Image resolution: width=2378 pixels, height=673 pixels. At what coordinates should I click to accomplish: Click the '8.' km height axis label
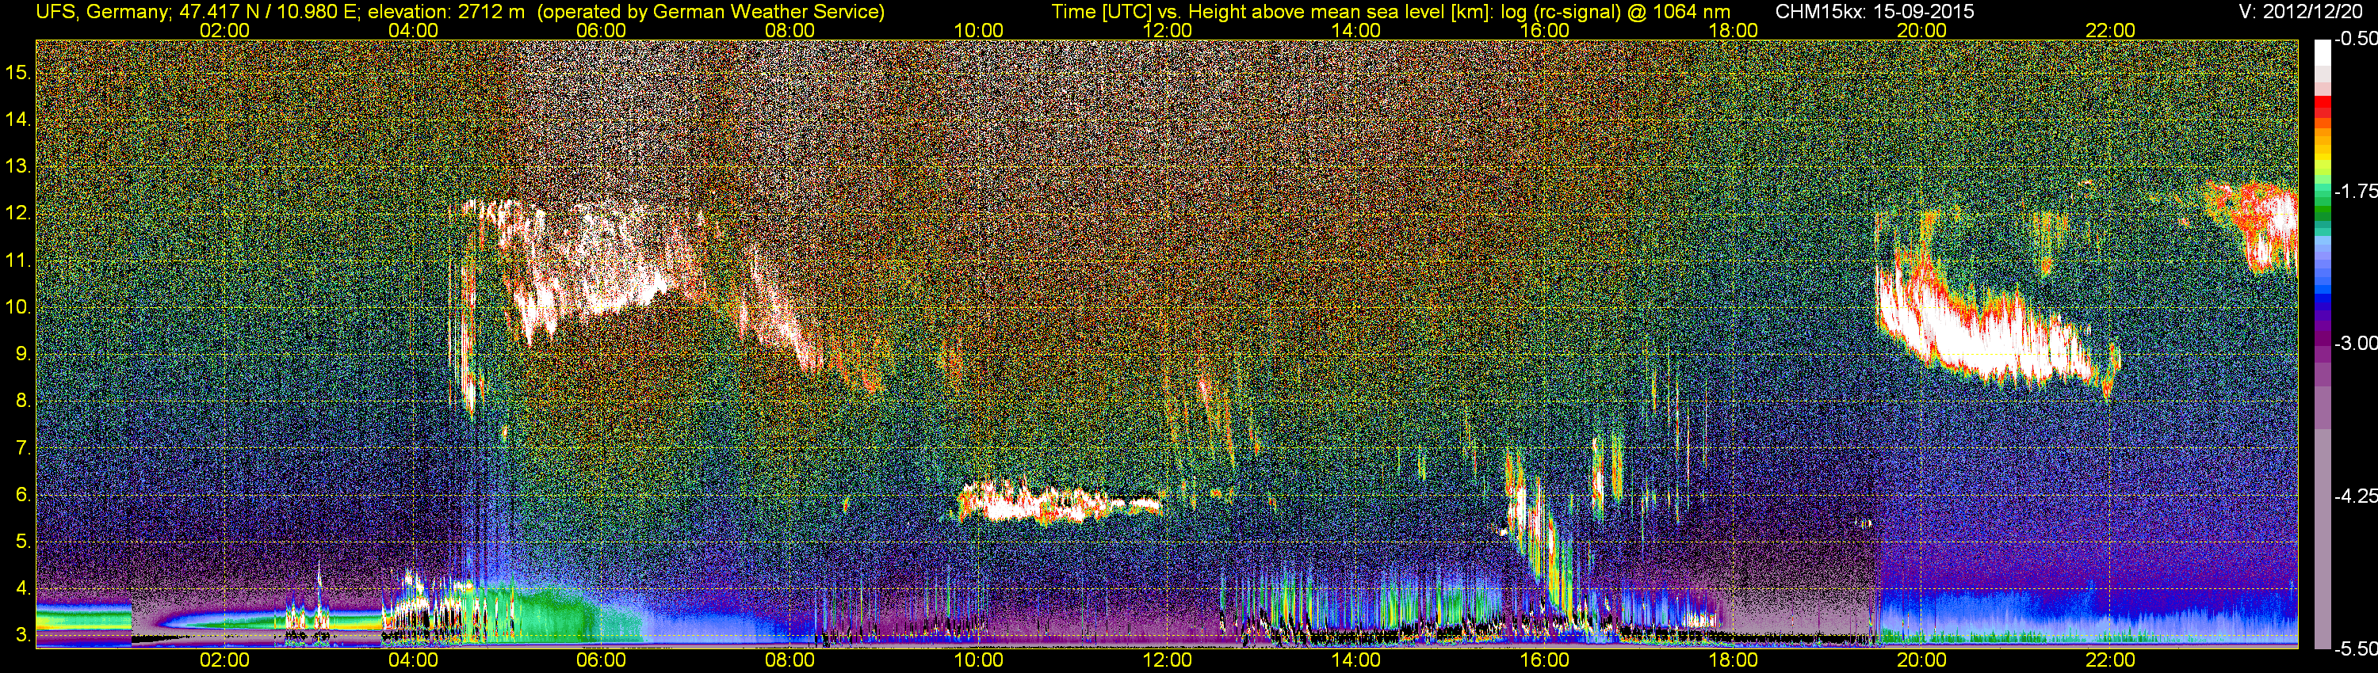pos(23,401)
